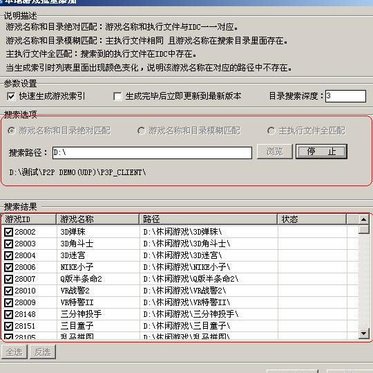Sort by 游戏ID column header
Viewport: 373px width, 373px height.
(29, 219)
